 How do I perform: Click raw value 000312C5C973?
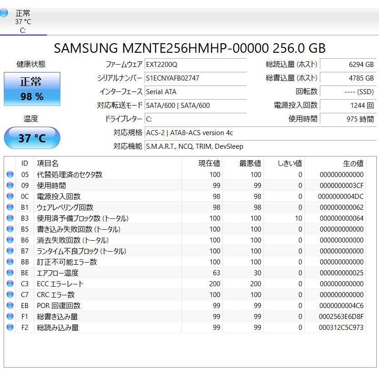click(x=341, y=328)
